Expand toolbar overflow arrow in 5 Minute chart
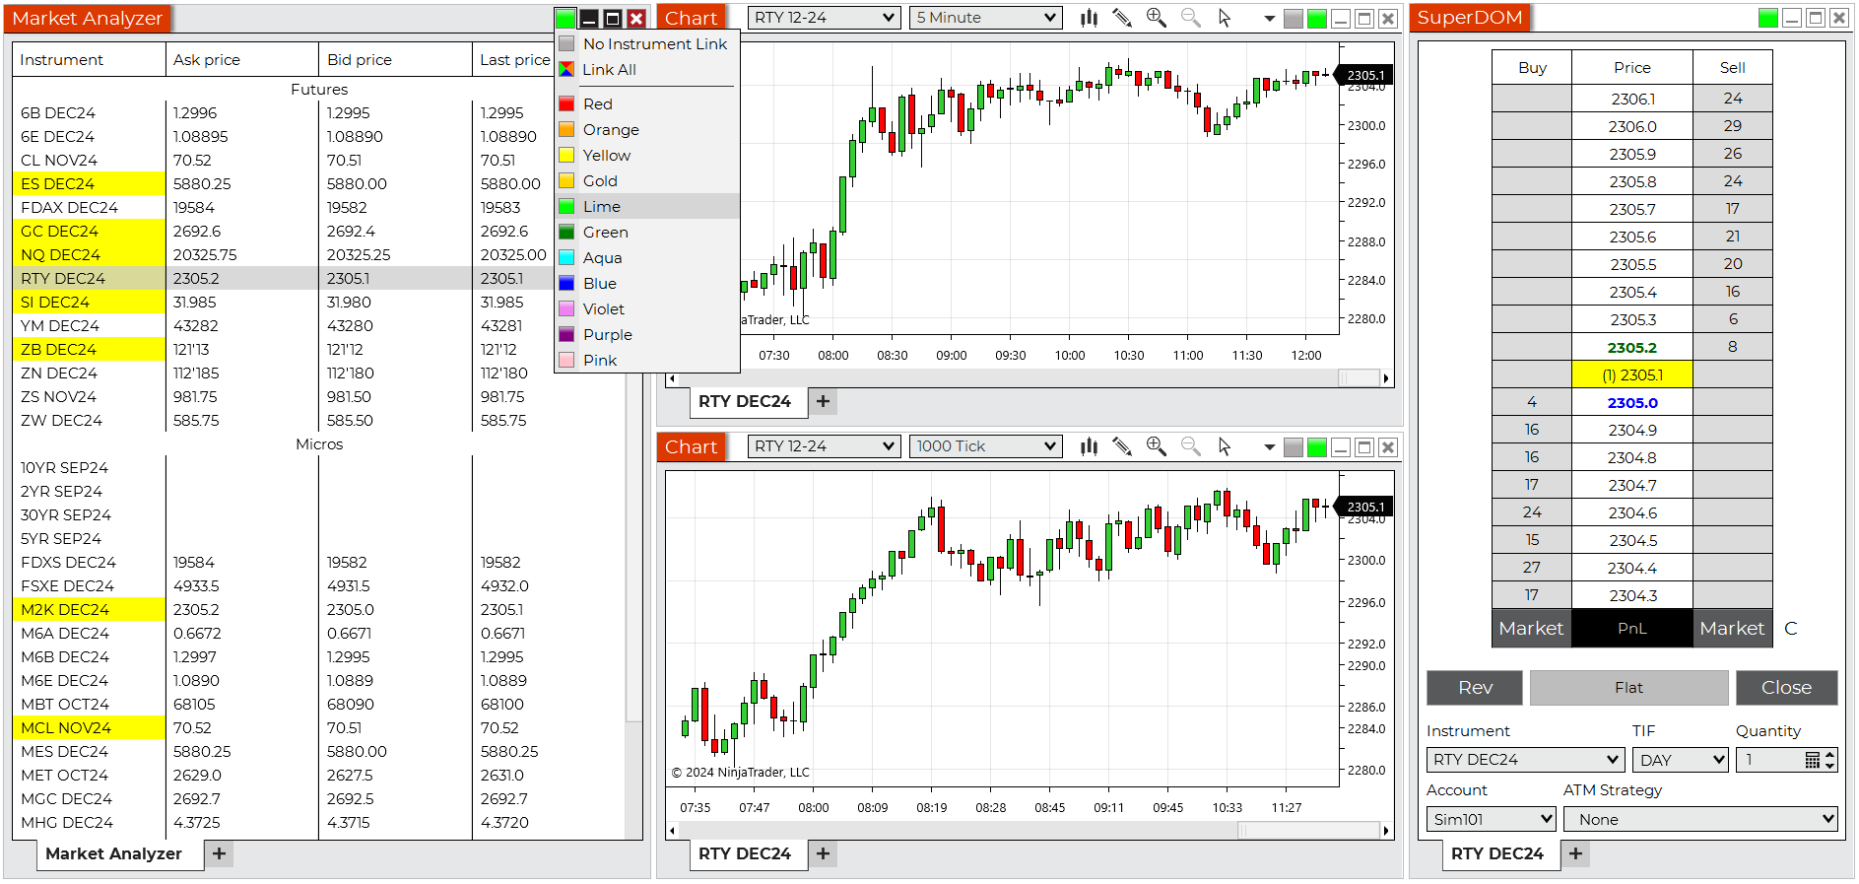The width and height of the screenshot is (1859, 884). click(1269, 19)
